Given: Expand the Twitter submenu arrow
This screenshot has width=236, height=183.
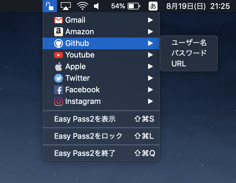Looking at the screenshot, I should (x=151, y=78).
